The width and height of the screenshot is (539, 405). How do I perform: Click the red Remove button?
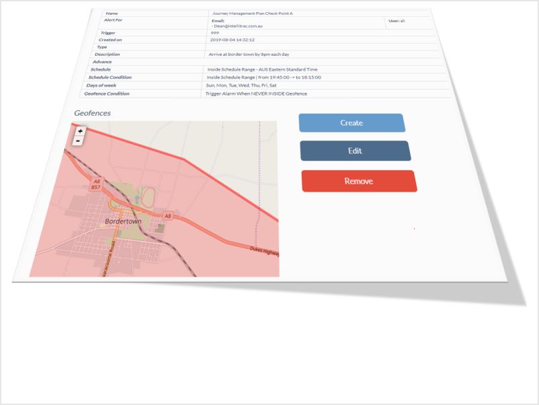[x=359, y=181]
